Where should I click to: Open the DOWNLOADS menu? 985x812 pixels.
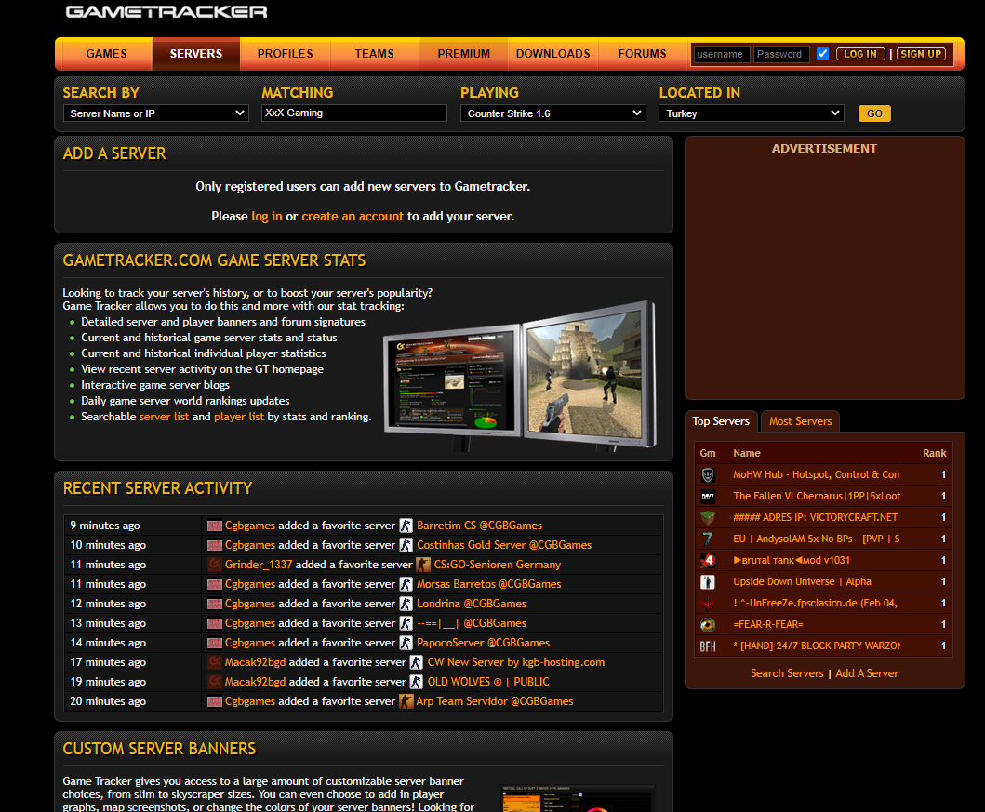click(552, 54)
